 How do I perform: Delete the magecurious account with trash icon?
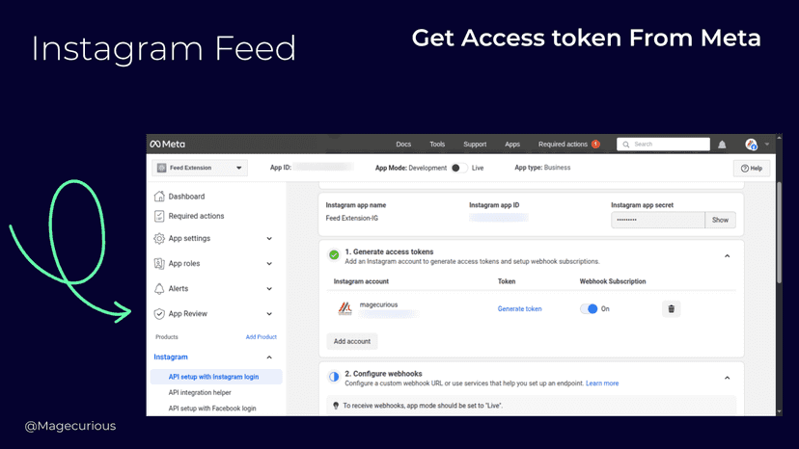[x=671, y=308]
